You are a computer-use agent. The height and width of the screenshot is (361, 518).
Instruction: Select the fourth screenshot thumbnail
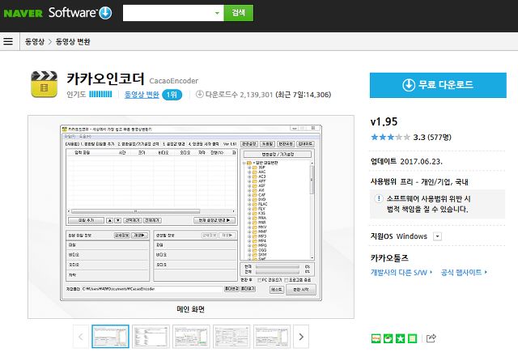coord(231,337)
